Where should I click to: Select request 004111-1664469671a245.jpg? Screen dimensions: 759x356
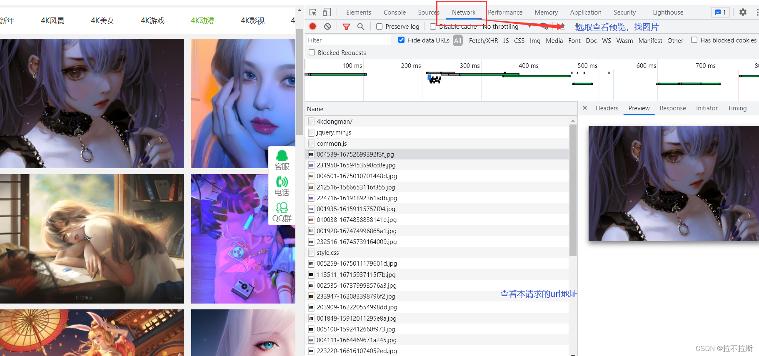point(437,340)
